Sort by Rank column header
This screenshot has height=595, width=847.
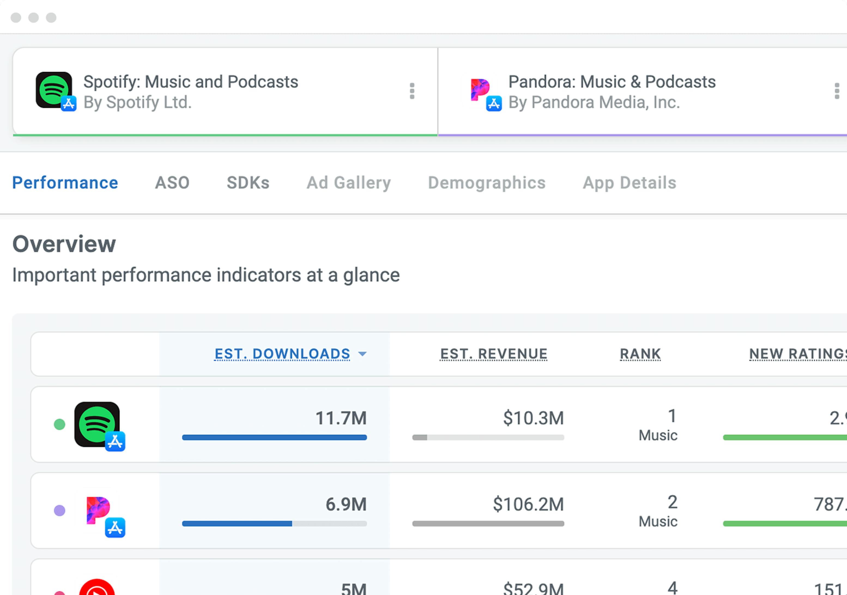(640, 354)
